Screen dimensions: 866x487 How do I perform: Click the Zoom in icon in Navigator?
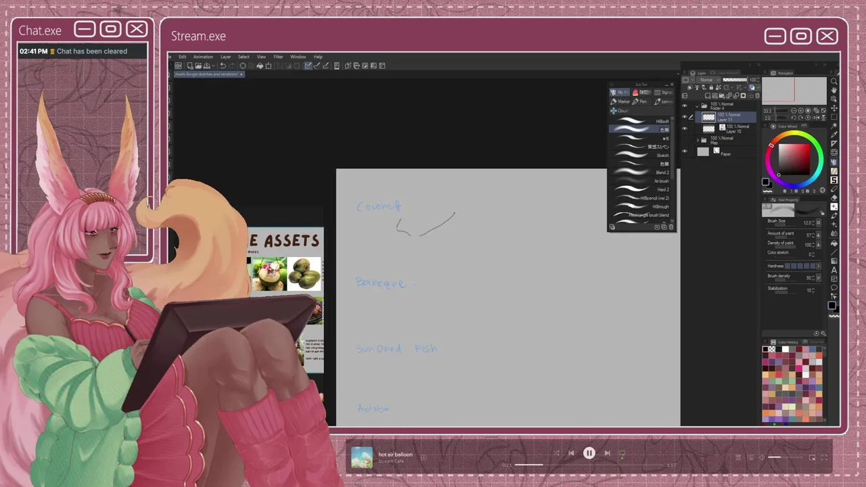(801, 111)
